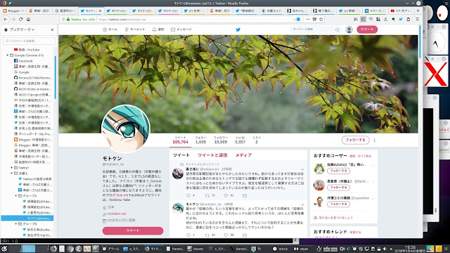This screenshot has height=253, width=450.
Task: Bookmark this page with the star icon
Action: pos(321,19)
